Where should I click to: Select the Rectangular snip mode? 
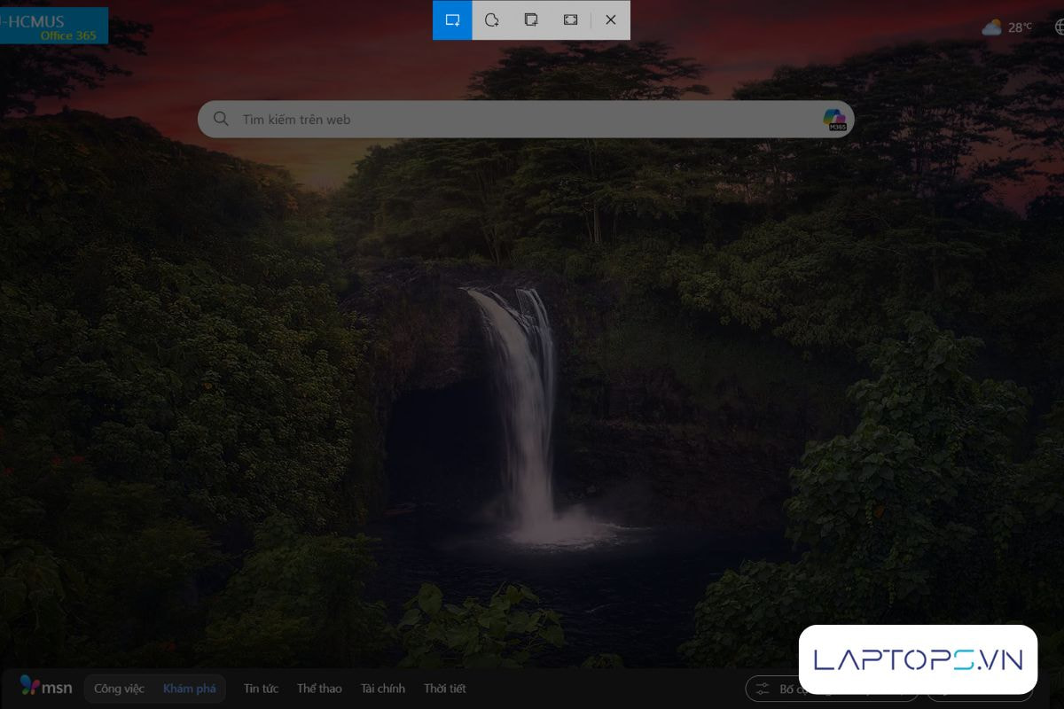(x=452, y=20)
